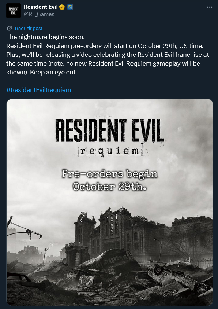The width and height of the screenshot is (218, 309).
Task: Open the @RE_Games handle
Action: [39, 14]
